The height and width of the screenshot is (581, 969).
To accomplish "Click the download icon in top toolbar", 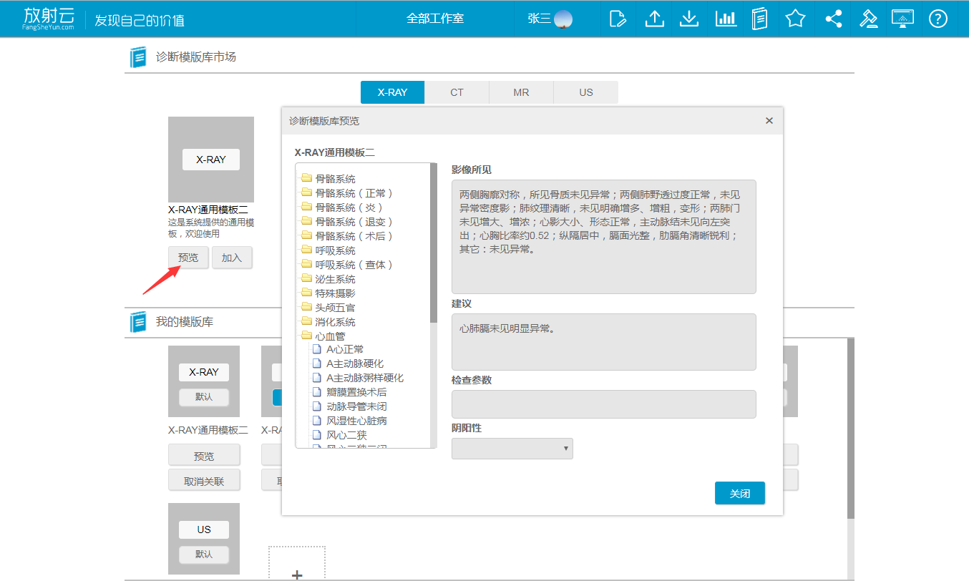I will [x=688, y=19].
